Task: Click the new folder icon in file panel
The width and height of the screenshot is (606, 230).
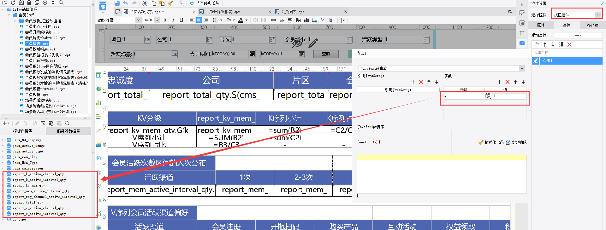Action: tap(5, 3)
